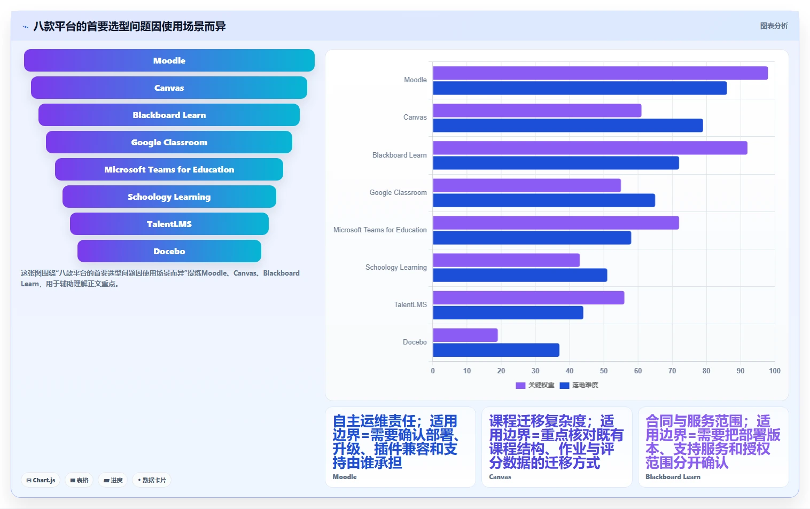Select the Google Classroom funnel stage

coord(169,142)
